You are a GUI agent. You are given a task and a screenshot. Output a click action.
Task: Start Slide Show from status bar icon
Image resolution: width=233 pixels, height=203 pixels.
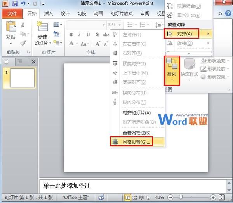(x=148, y=197)
